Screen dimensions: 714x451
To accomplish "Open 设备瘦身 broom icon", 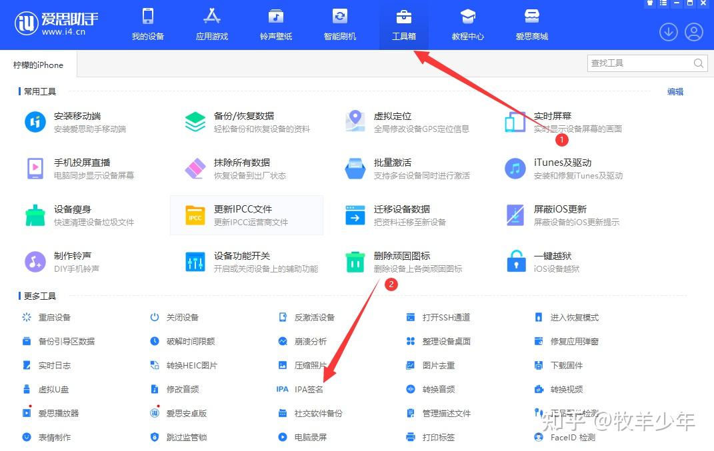I will 35,216.
